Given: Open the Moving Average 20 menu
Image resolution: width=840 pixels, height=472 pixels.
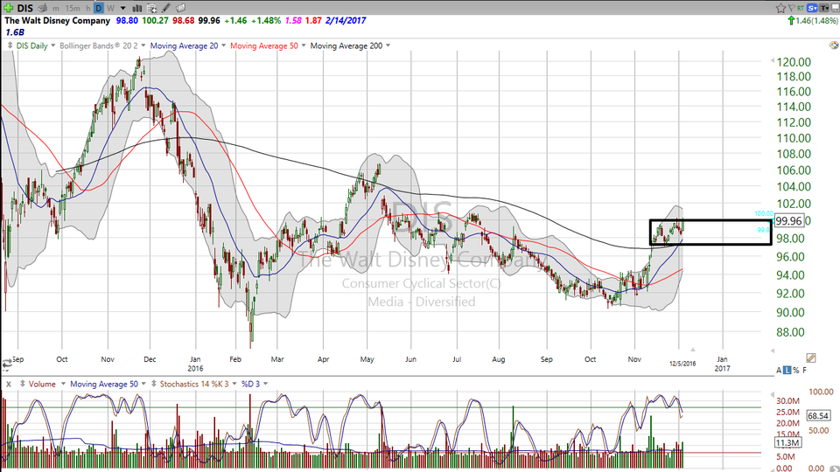Looking at the screenshot, I should pos(184,46).
